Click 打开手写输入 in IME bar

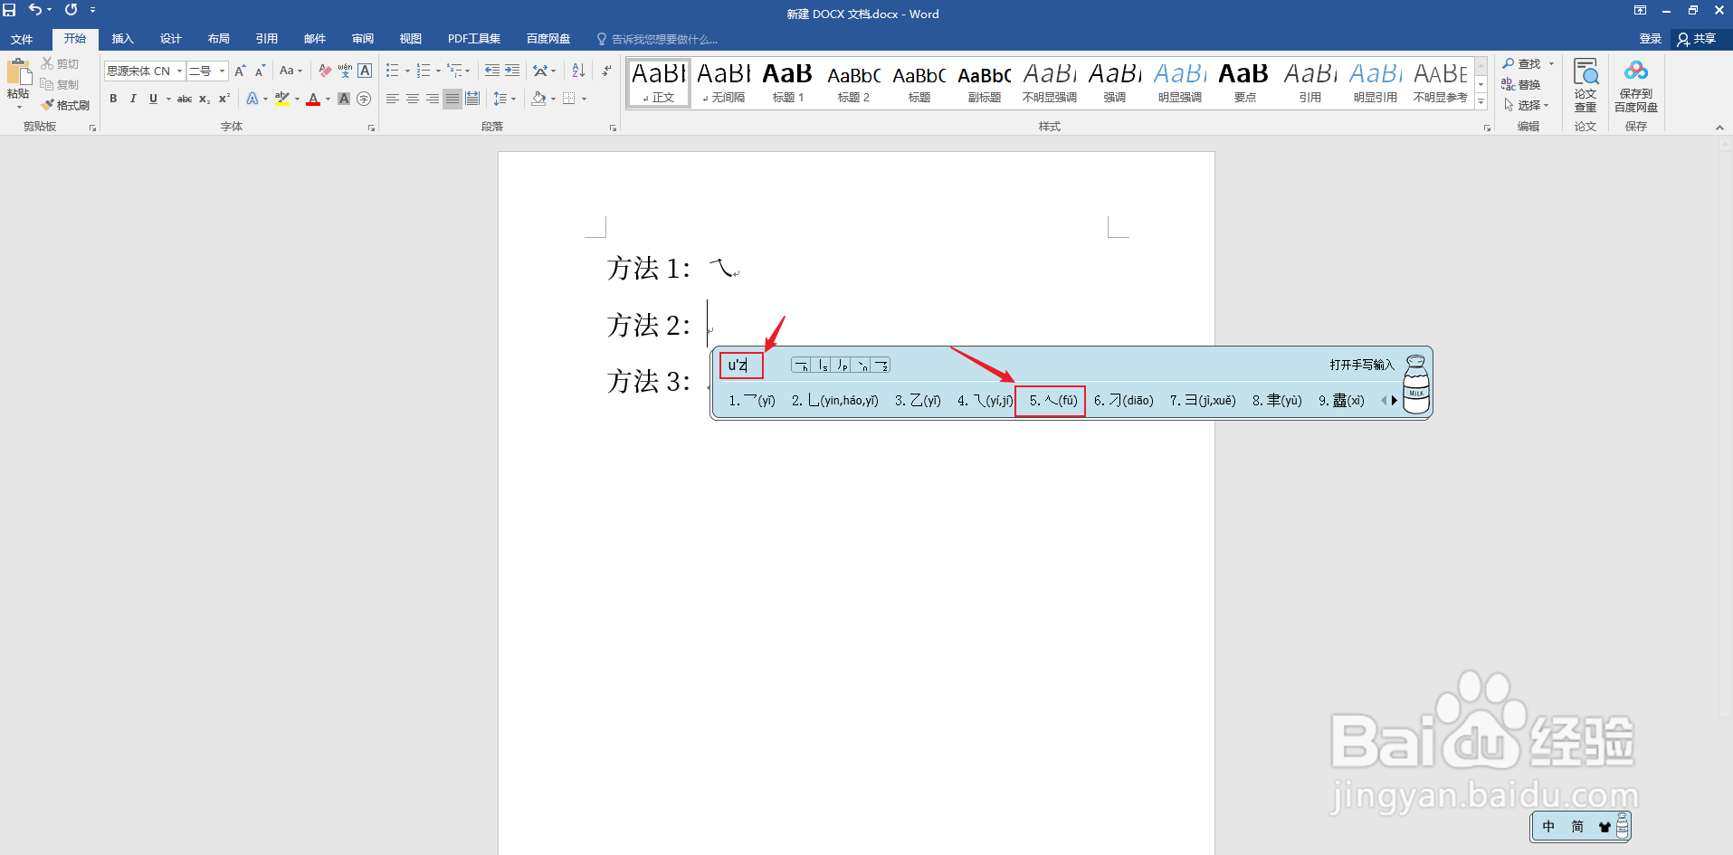(x=1362, y=365)
